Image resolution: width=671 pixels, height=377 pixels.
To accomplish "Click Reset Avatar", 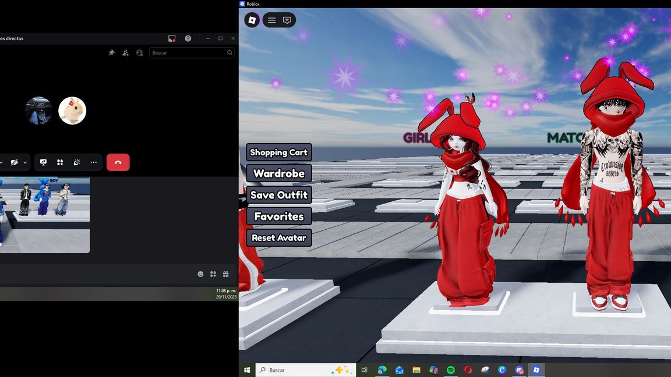I will (x=279, y=237).
